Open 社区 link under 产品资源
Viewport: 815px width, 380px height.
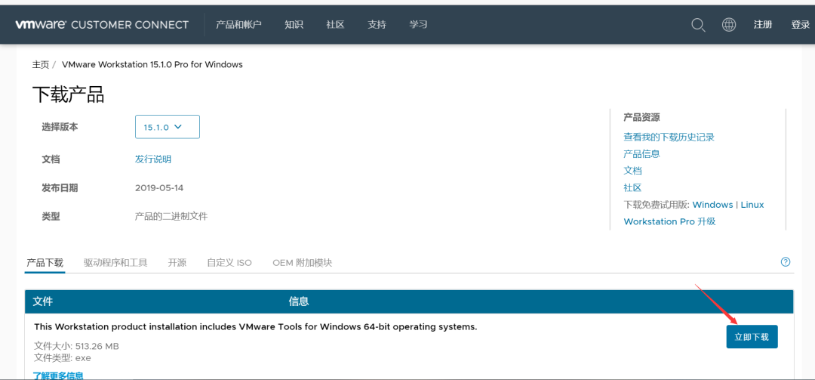coord(632,187)
